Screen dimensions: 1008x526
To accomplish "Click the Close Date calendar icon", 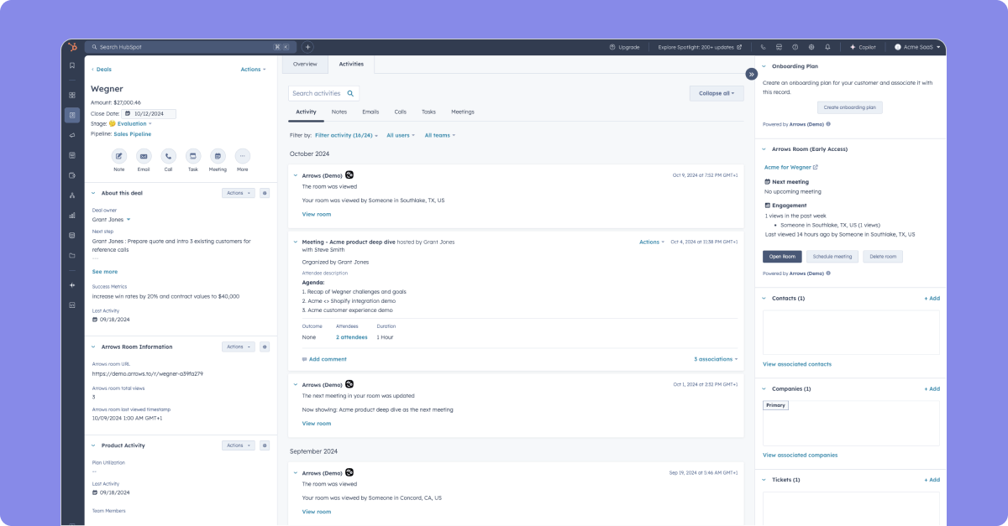I will (x=128, y=113).
